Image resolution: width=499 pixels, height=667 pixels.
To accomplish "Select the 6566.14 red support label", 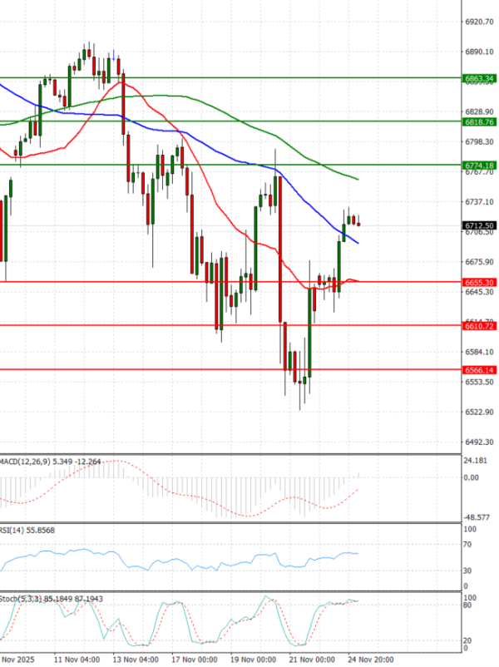I will point(479,369).
